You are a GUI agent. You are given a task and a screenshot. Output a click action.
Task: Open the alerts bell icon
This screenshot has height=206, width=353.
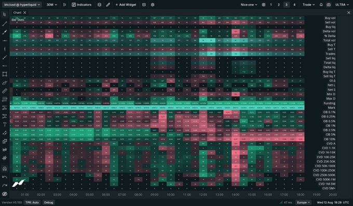(321, 5)
